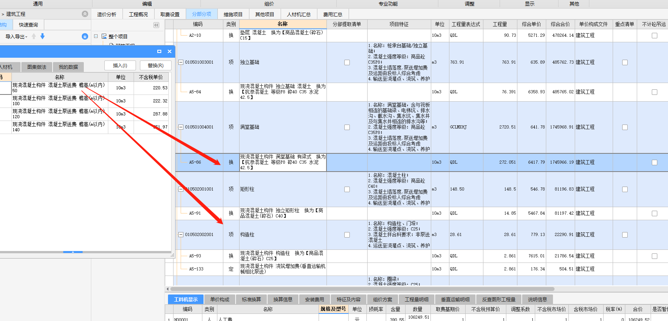668x321 pixels.
Task: Click the 规格及型号 column header
Action: [x=333, y=309]
